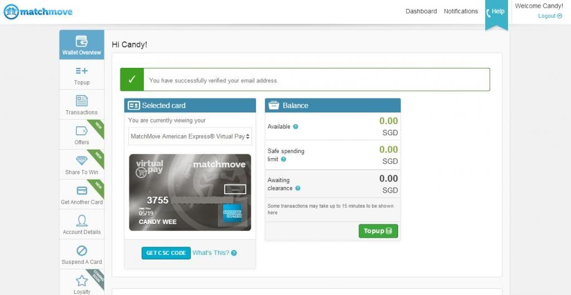Show the help tooltip beside Available balance
This screenshot has height=295, width=571.
[x=296, y=127]
